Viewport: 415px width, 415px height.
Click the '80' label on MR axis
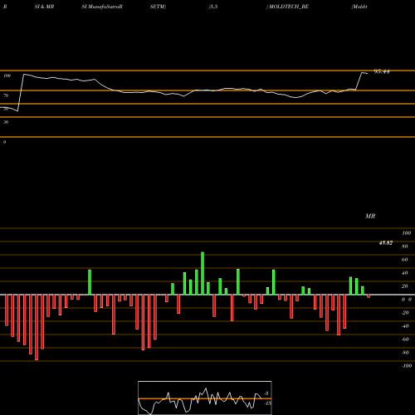coord(405,247)
